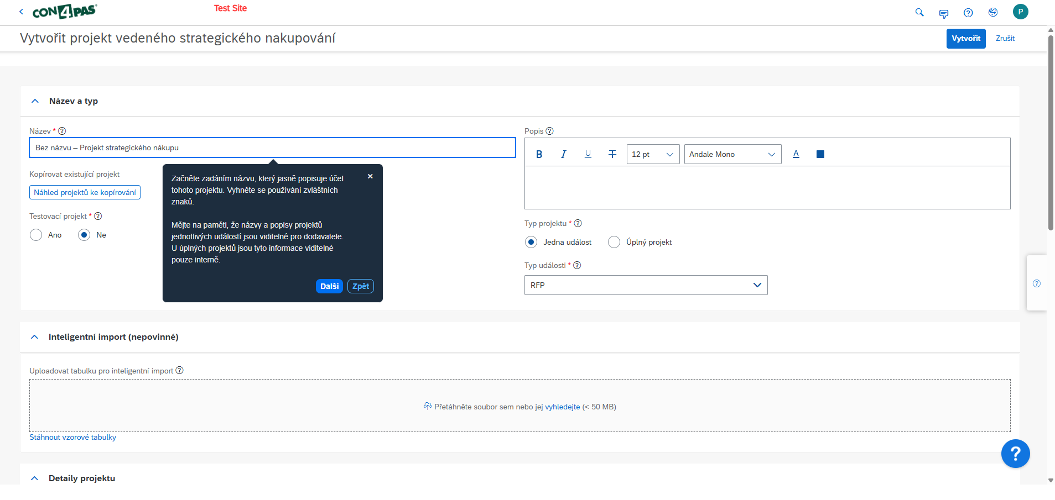The height and width of the screenshot is (500, 1055).
Task: Show help for Uploadovat tabulku import
Action: [x=179, y=370]
